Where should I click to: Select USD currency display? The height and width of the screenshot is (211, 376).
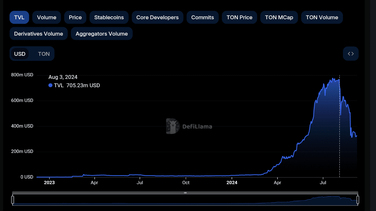(20, 54)
